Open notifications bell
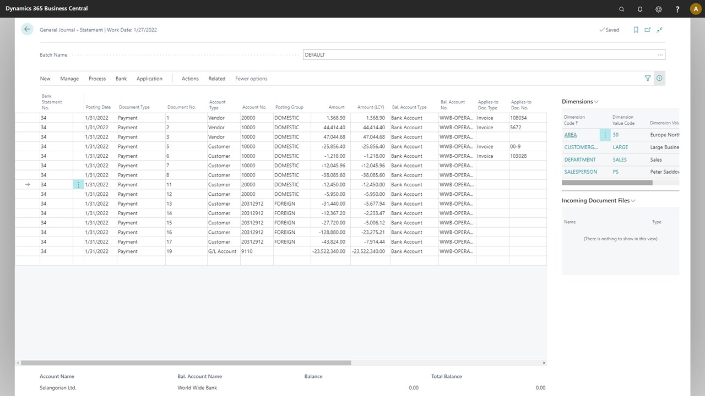This screenshot has height=396, width=705. 640,9
